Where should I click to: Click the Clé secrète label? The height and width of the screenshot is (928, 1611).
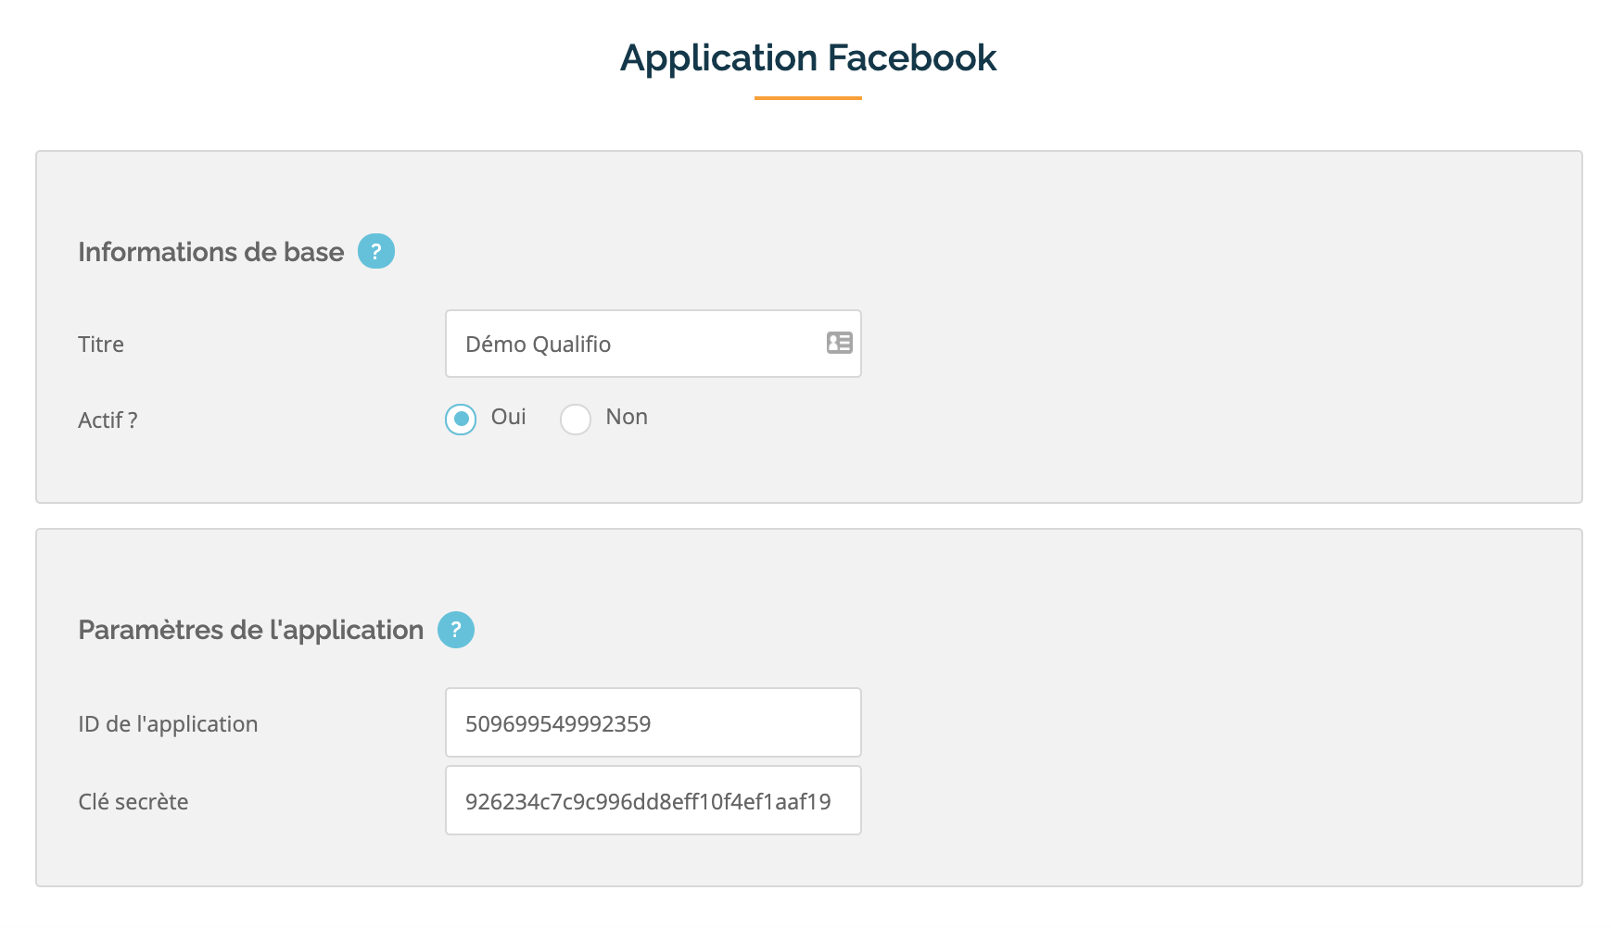(x=133, y=802)
